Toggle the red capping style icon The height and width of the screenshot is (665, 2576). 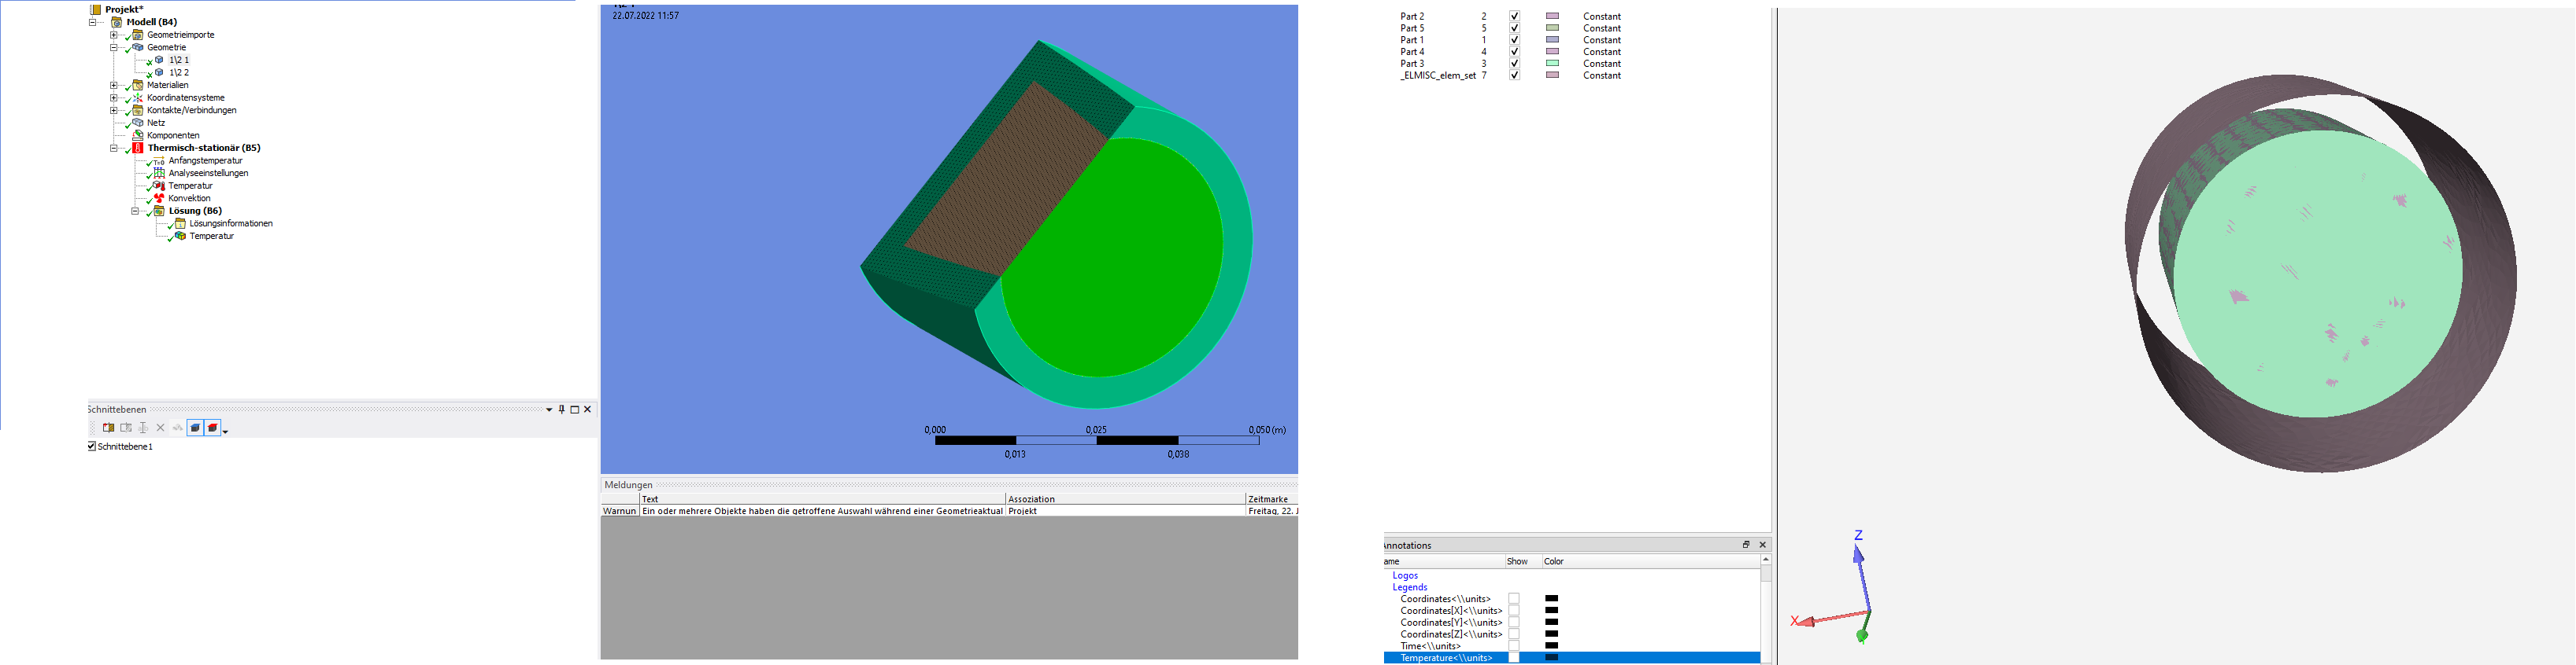[x=212, y=428]
